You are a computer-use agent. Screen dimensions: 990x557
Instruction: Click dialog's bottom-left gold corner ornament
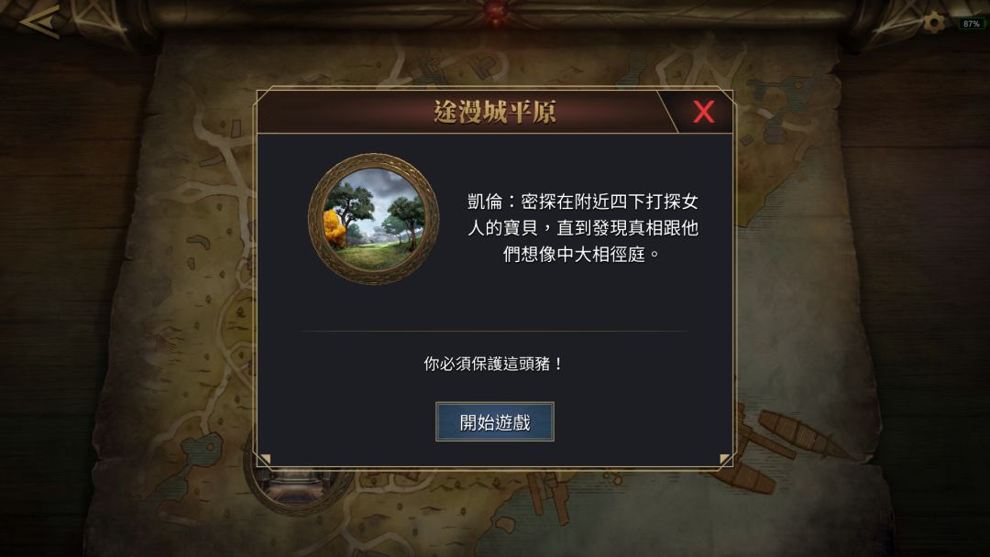(265, 459)
